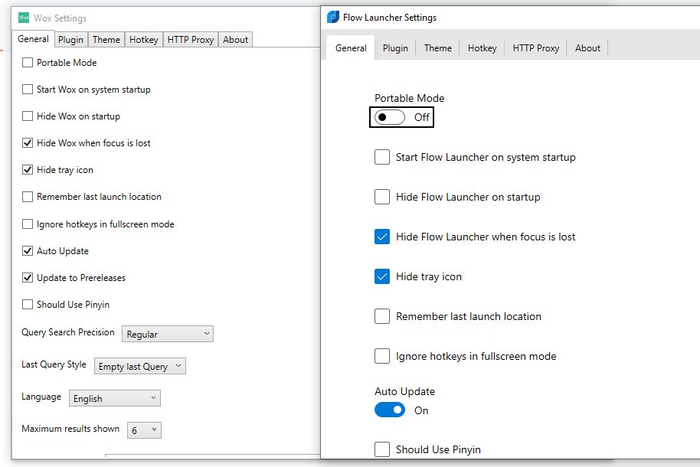Screen dimensions: 700x467
Task: Open HTTP Proxy tab in Flow Launcher
Action: coord(535,48)
